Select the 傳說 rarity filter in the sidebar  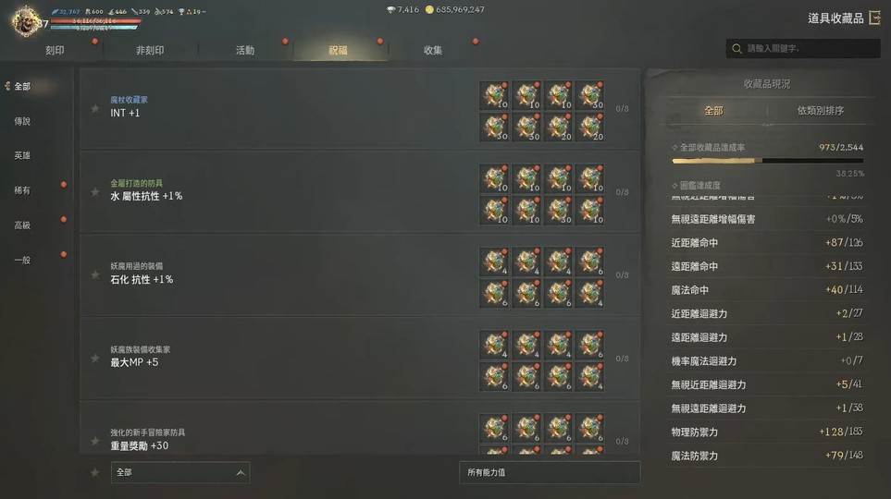tap(22, 121)
